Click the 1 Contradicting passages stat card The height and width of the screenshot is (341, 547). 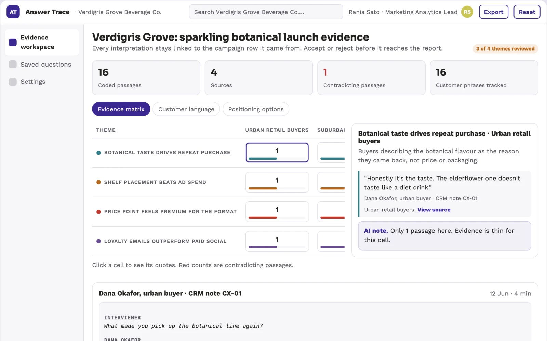371,78
